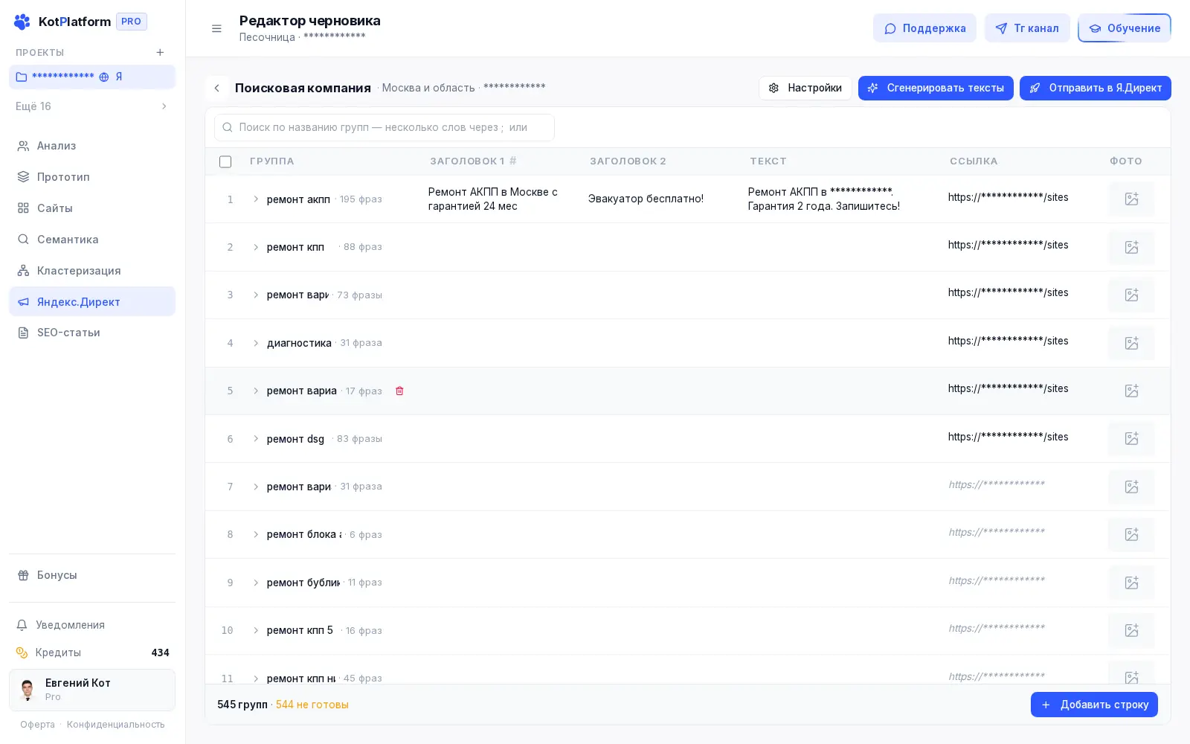The width and height of the screenshot is (1190, 744).
Task: Click the # symbol beside Заголовок 1
Action: 512,161
